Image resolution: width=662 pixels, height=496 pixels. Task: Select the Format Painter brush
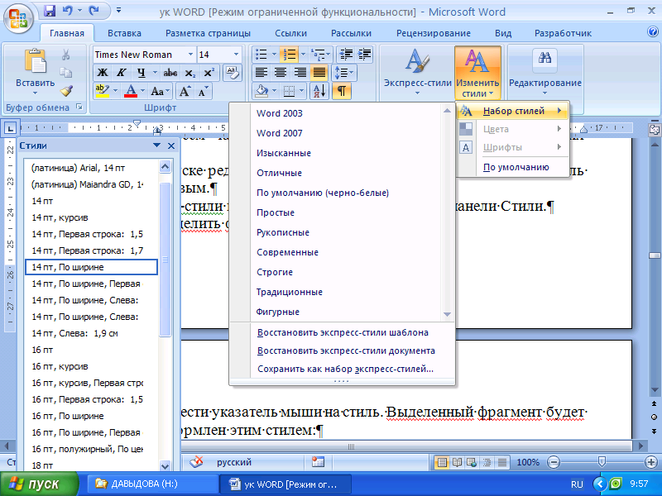pos(66,91)
